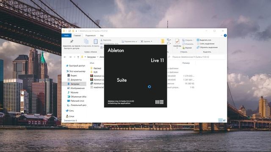Screen dimensions: 271x152
Task: Click the Back navigation arrow
Action: [x=65, y=57]
